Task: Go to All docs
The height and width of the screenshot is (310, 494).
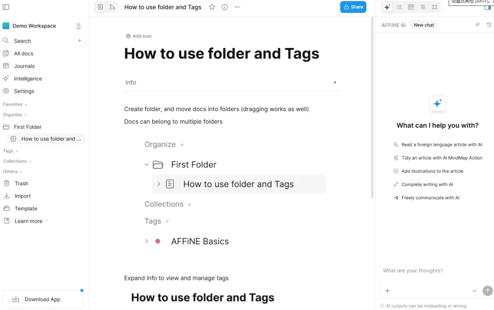Action: [x=23, y=53]
